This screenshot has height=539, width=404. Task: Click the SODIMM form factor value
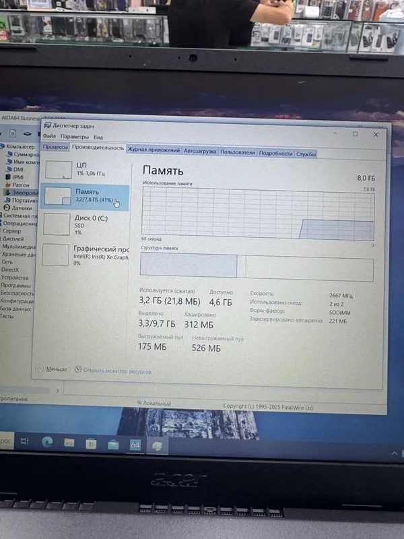point(340,313)
